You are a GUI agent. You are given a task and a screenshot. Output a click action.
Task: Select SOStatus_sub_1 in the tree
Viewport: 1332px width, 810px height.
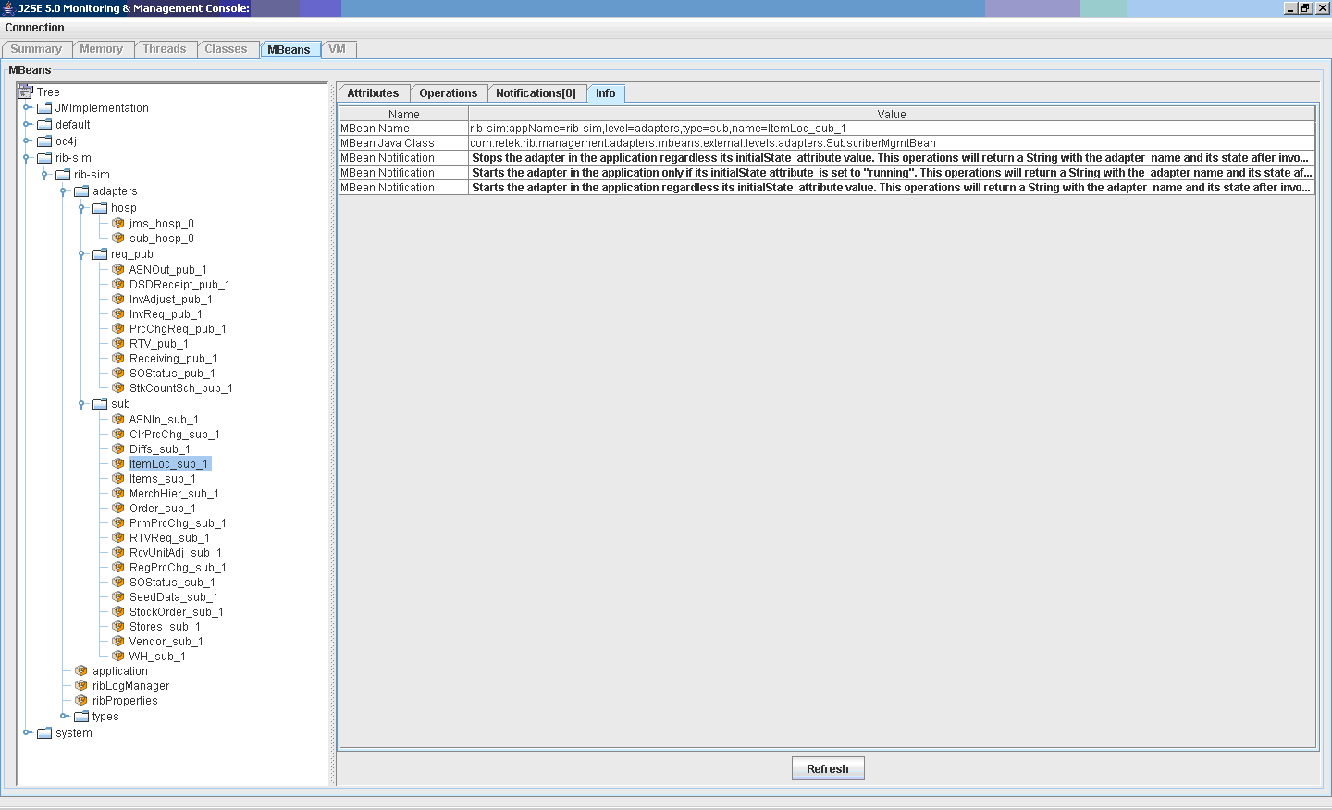(x=172, y=582)
